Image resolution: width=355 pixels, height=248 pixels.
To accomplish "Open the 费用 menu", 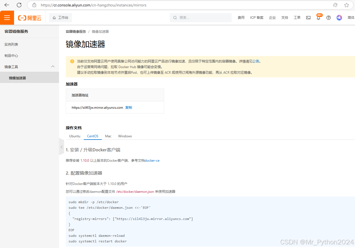I will (x=241, y=18).
